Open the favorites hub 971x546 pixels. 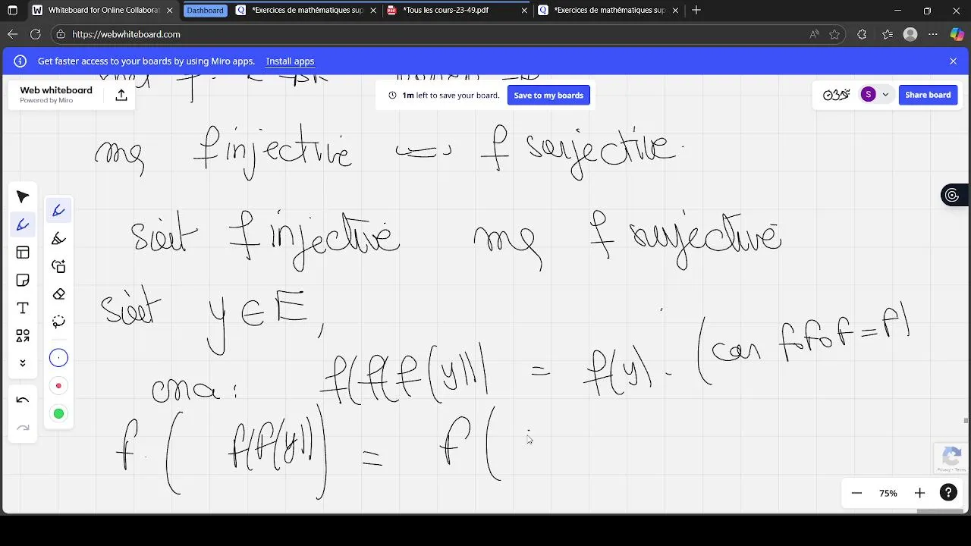point(888,34)
